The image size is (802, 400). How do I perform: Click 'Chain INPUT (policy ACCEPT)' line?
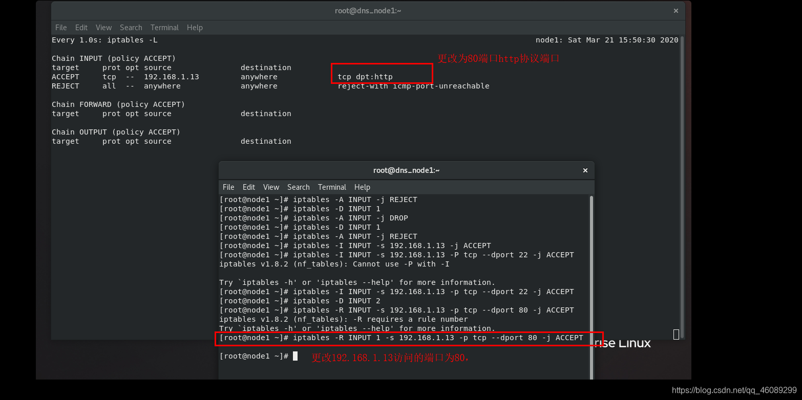pos(114,58)
